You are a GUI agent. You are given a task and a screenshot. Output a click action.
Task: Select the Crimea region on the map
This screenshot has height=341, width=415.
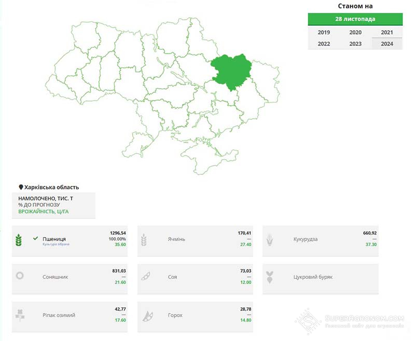(209, 159)
